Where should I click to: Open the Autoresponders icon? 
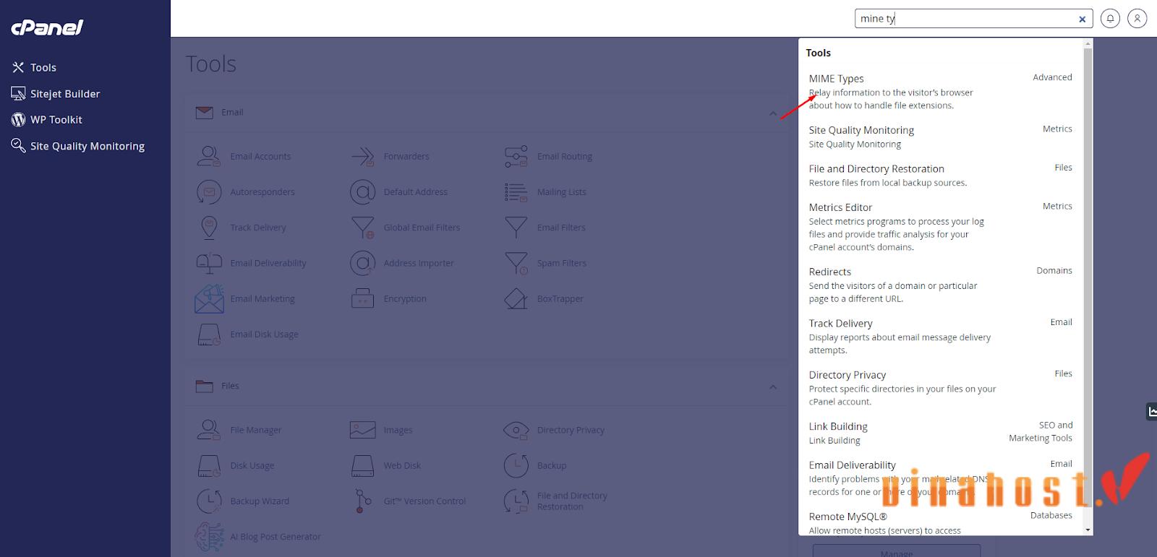coord(209,192)
